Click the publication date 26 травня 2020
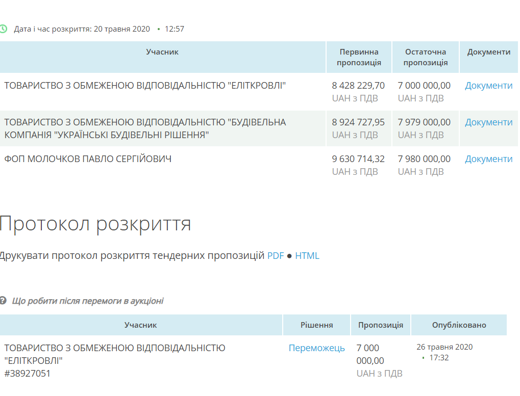 tap(444, 347)
